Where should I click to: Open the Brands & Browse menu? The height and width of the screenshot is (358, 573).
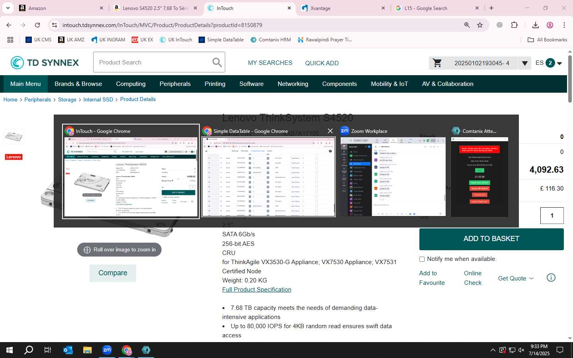(x=78, y=84)
